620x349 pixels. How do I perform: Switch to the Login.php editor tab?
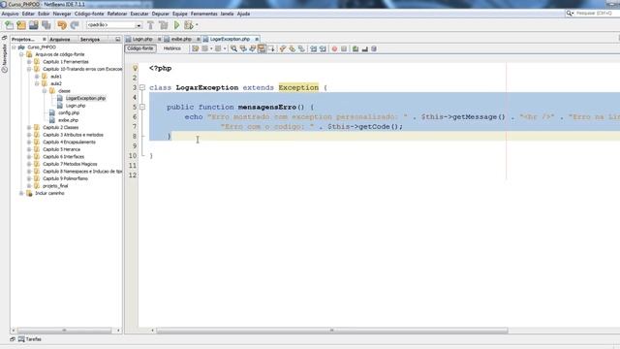pos(142,39)
